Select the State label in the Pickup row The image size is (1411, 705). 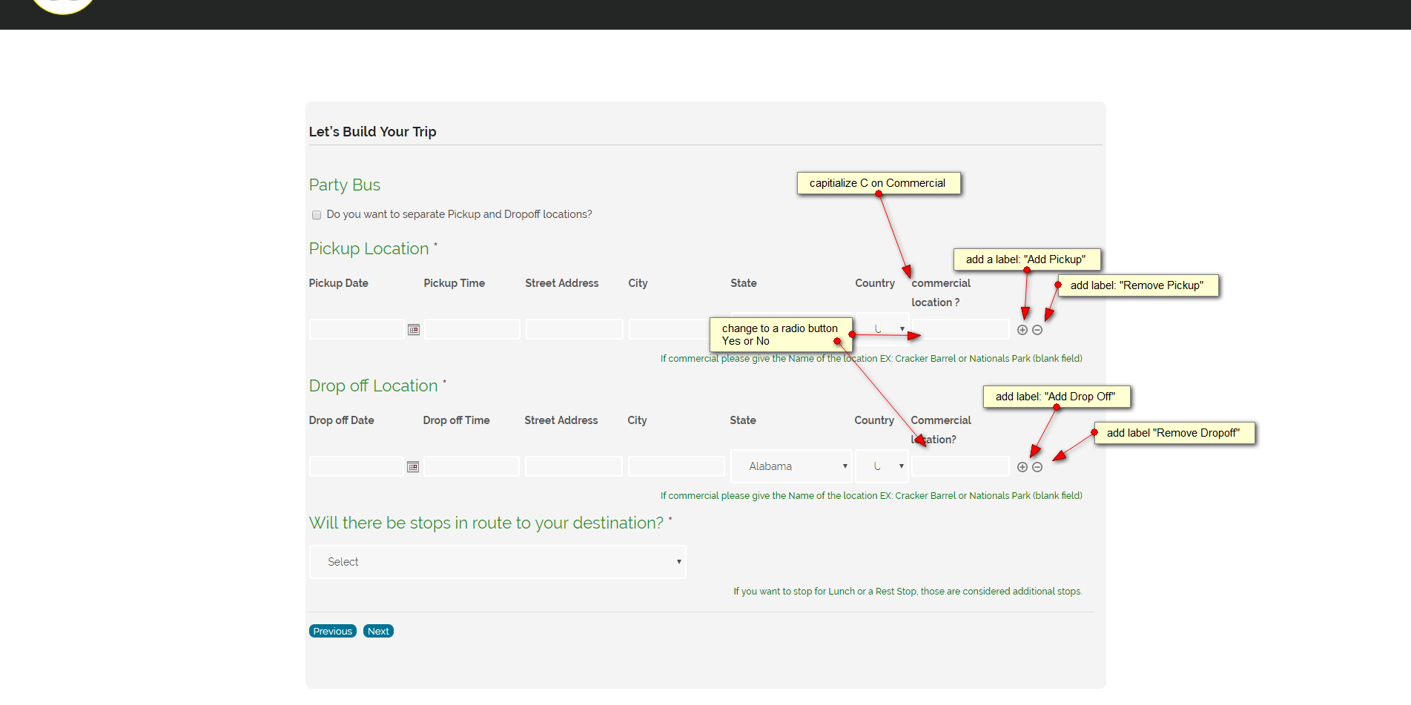pyautogui.click(x=744, y=283)
